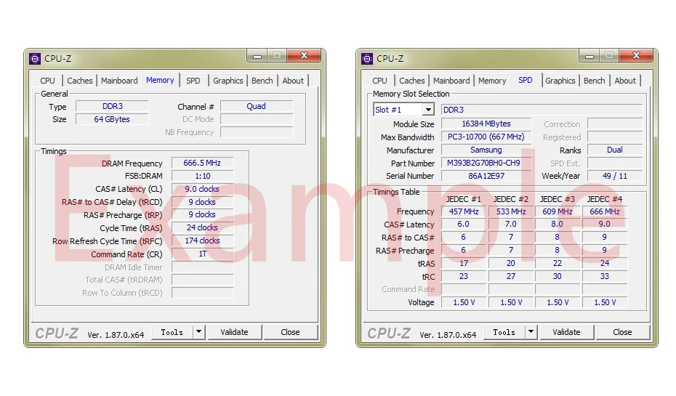Viewport: 676px width, 396px height.
Task: Click JEDEC #3 frequency cell 609 MHz
Action: [x=558, y=211]
